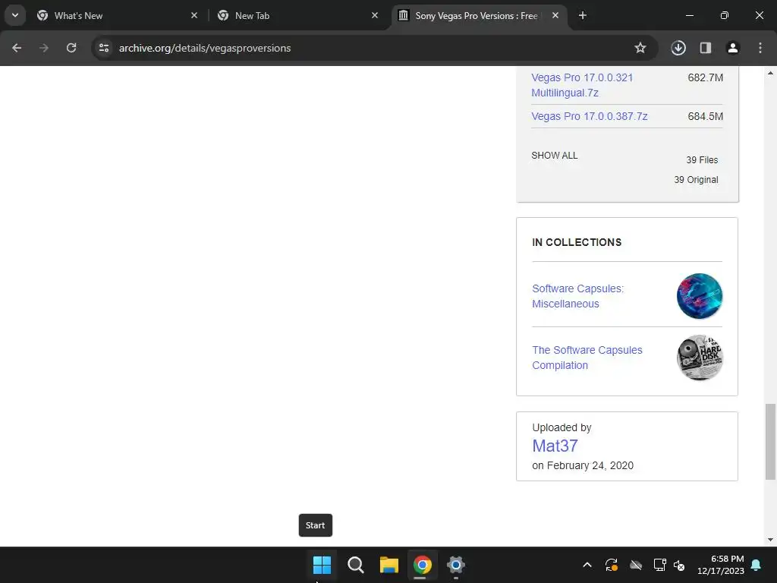777x583 pixels.
Task: Open Settings gear app in taskbar
Action: (455, 565)
